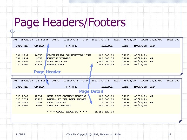Click name 'FANNY M RYEBERG'
The height and width of the screenshot is (140, 187).
coord(59,58)
